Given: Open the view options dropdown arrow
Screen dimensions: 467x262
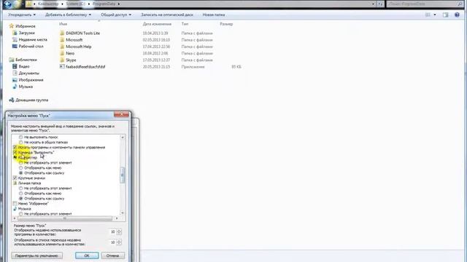Looking at the screenshot, I should click(435, 15).
